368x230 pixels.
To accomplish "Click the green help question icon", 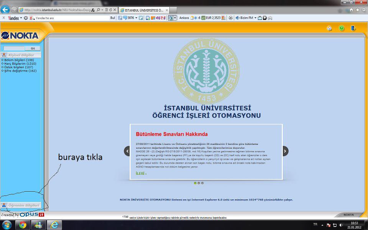I will coord(342,28).
